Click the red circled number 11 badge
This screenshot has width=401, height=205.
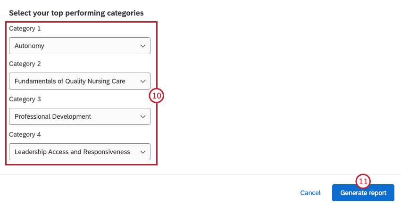coord(363,181)
